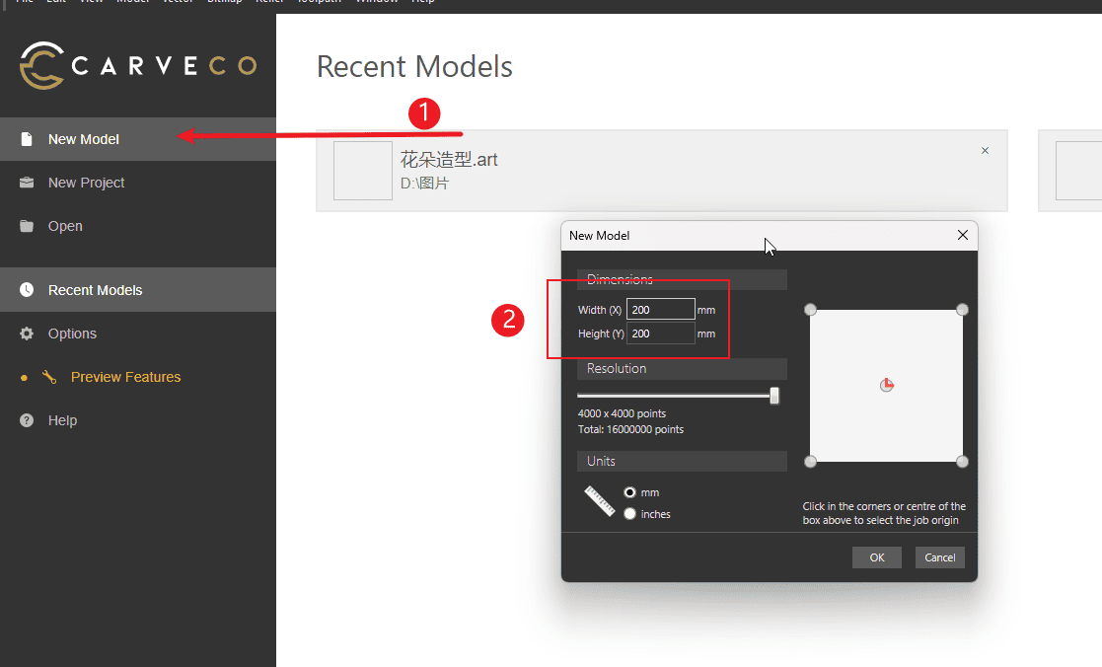This screenshot has height=667, width=1102.
Task: Choose bottom-right corner as job origin
Action: pyautogui.click(x=962, y=462)
